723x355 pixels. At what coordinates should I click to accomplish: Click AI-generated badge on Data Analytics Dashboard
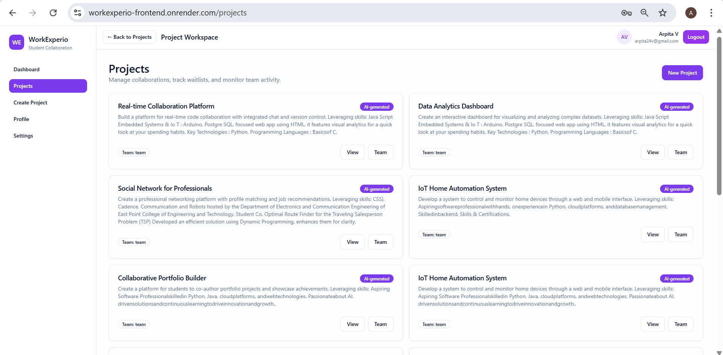pos(677,107)
